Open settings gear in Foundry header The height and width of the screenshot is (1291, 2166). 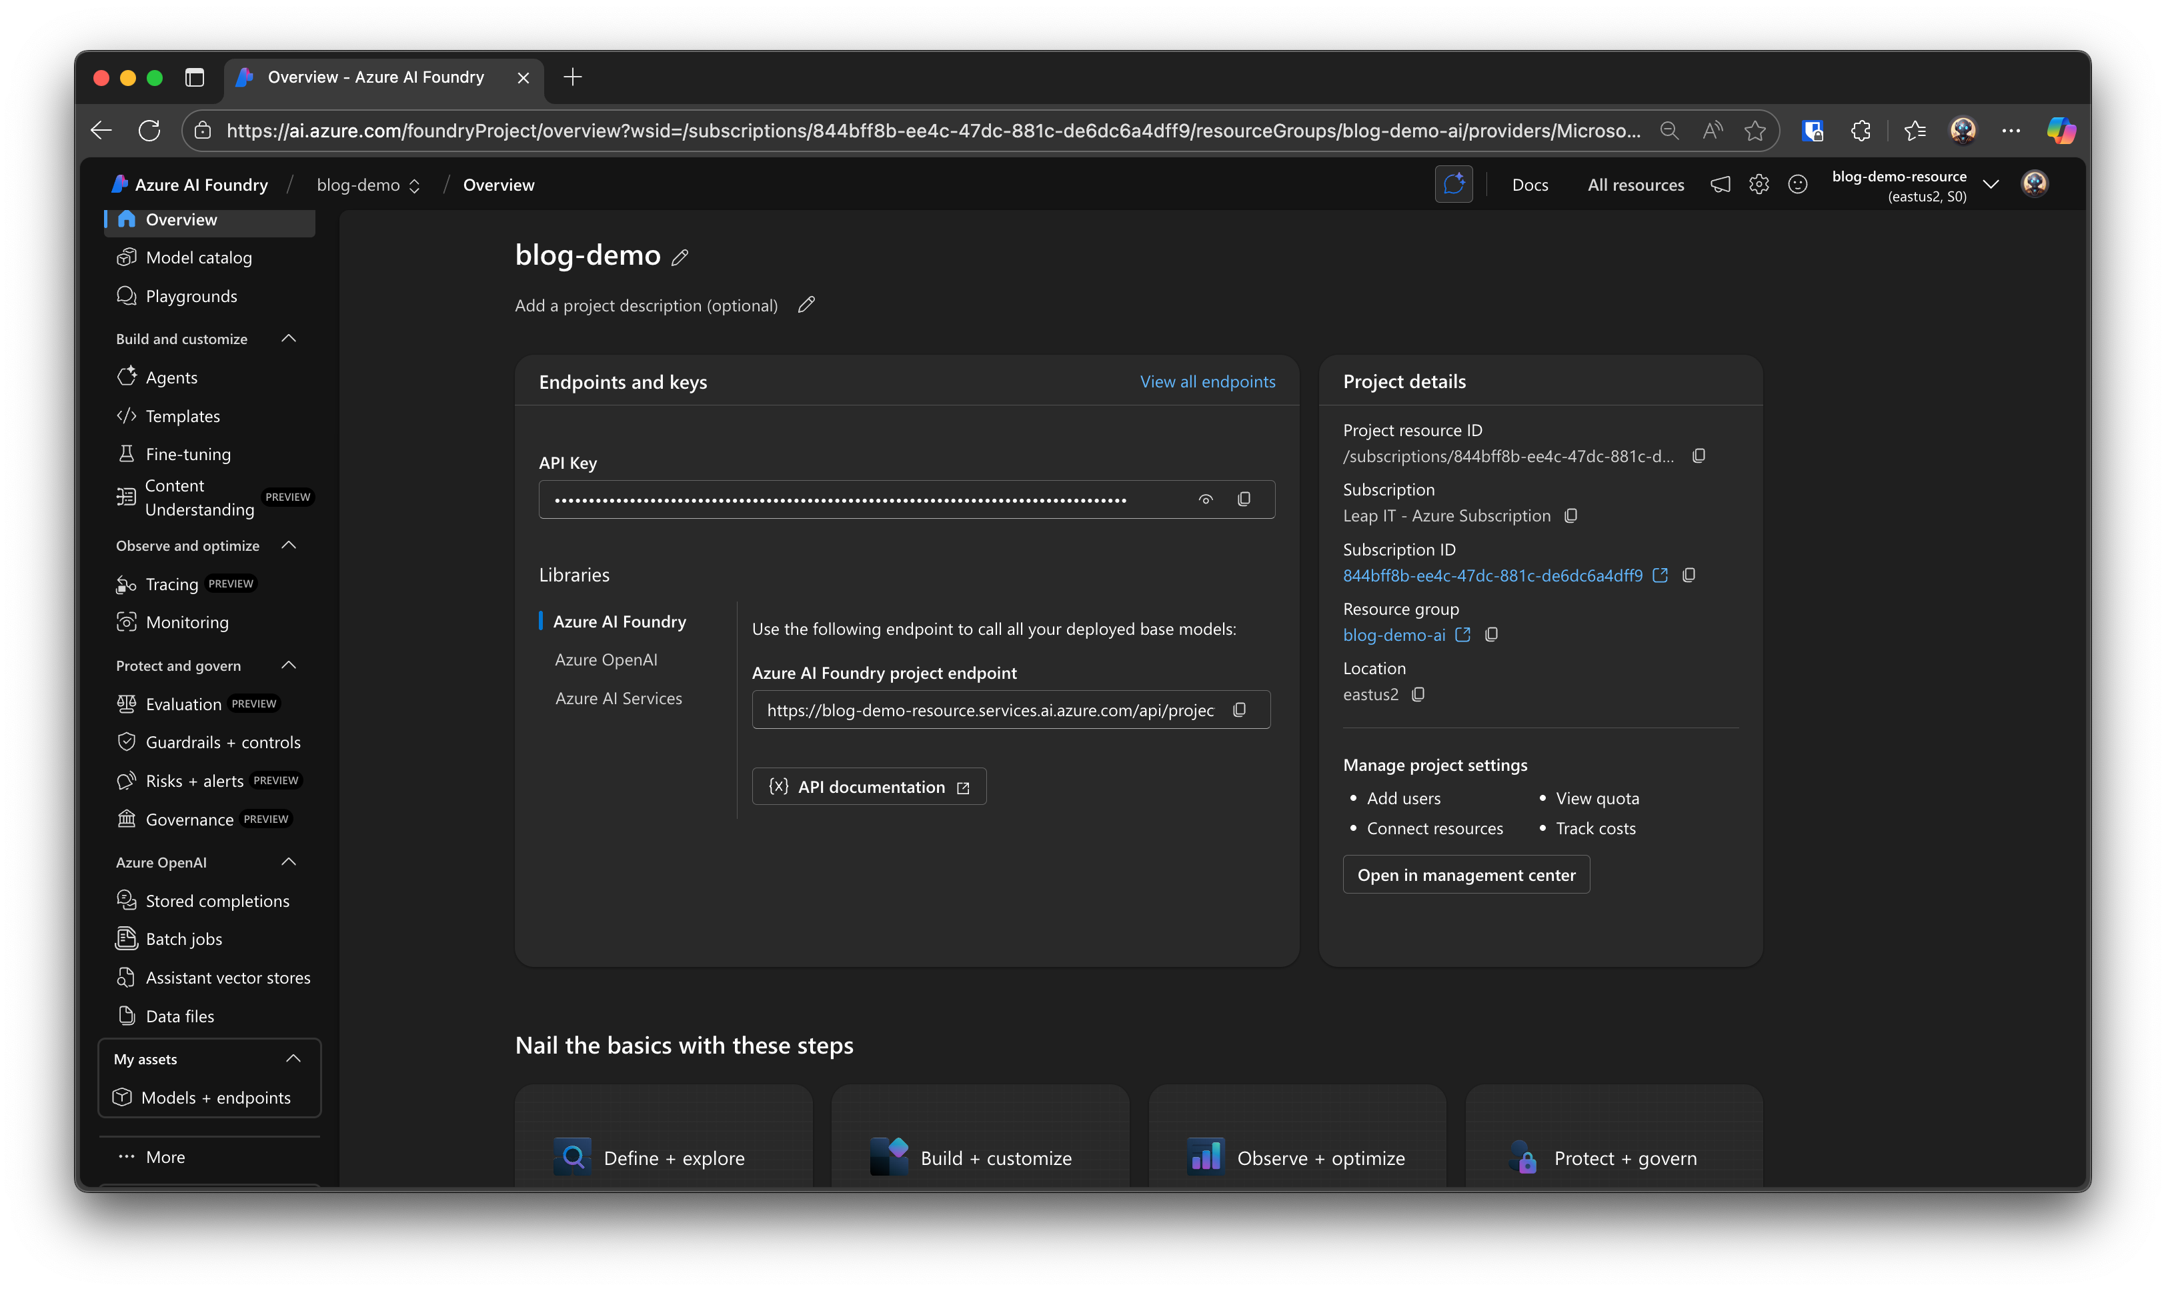(x=1759, y=185)
